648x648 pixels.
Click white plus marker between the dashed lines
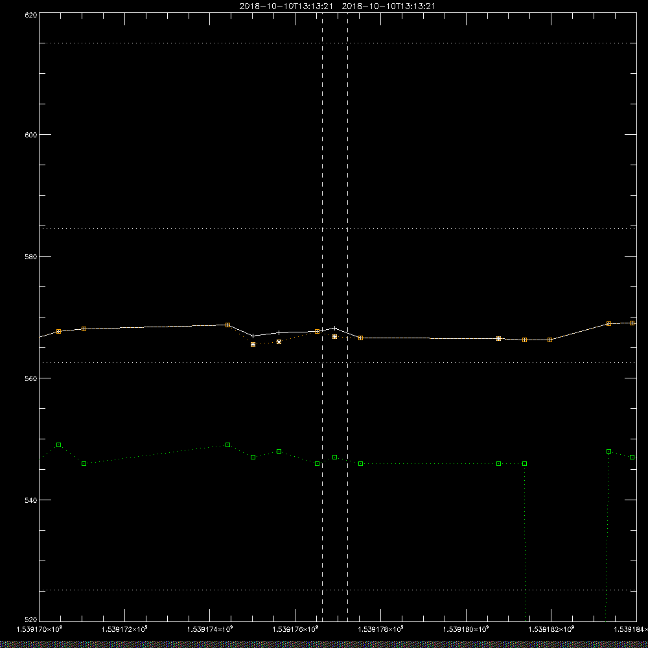(x=335, y=329)
